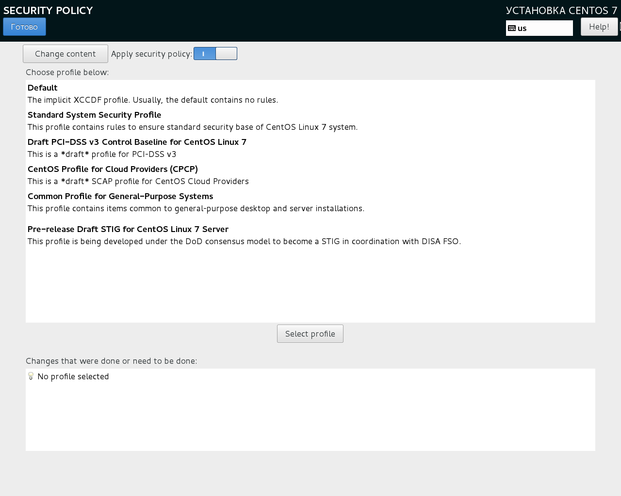This screenshot has height=496, width=621.
Task: Click the blue Готово button
Action: [24, 27]
